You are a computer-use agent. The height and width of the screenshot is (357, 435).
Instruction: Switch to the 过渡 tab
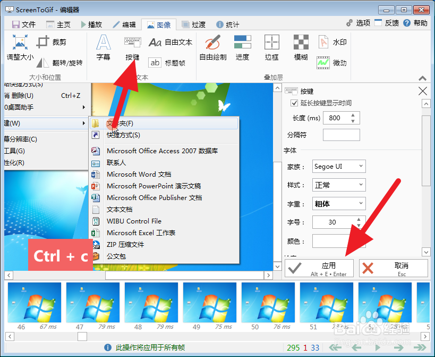tap(194, 24)
